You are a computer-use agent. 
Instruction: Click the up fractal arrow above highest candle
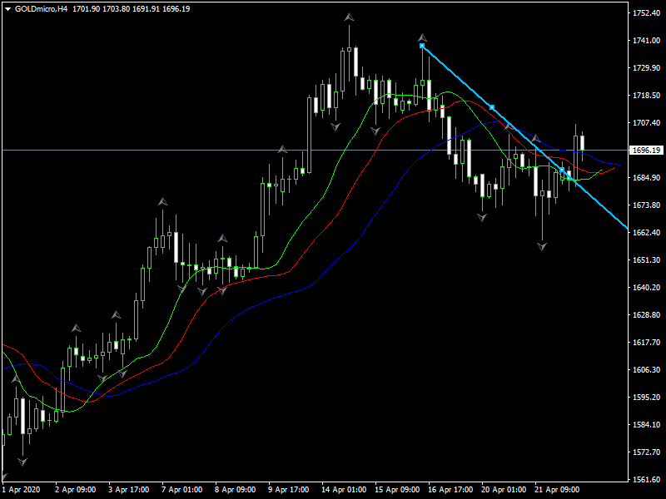tap(350, 17)
